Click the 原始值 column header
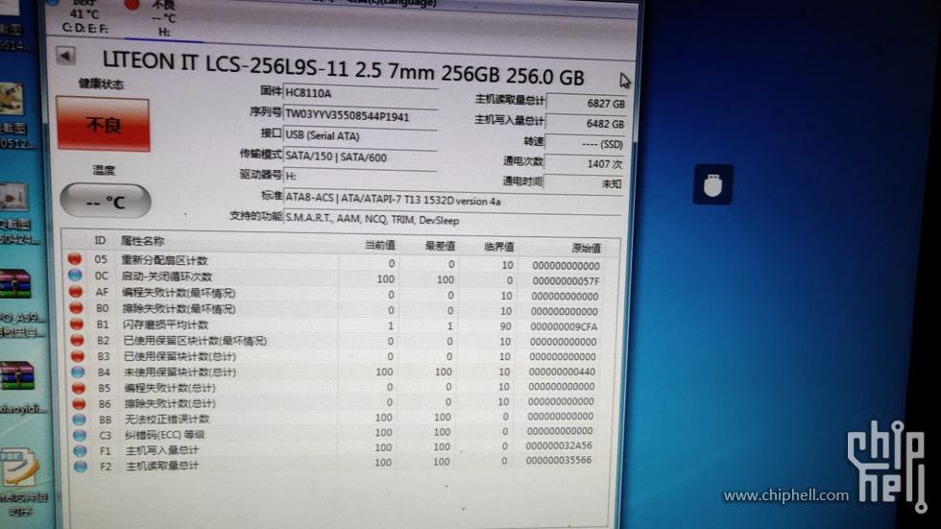The image size is (941, 529). coord(586,248)
